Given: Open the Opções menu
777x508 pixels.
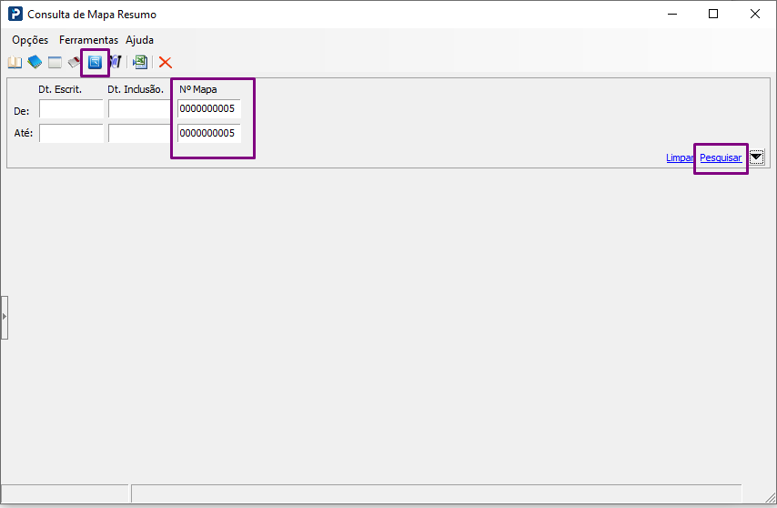Looking at the screenshot, I should tap(30, 40).
